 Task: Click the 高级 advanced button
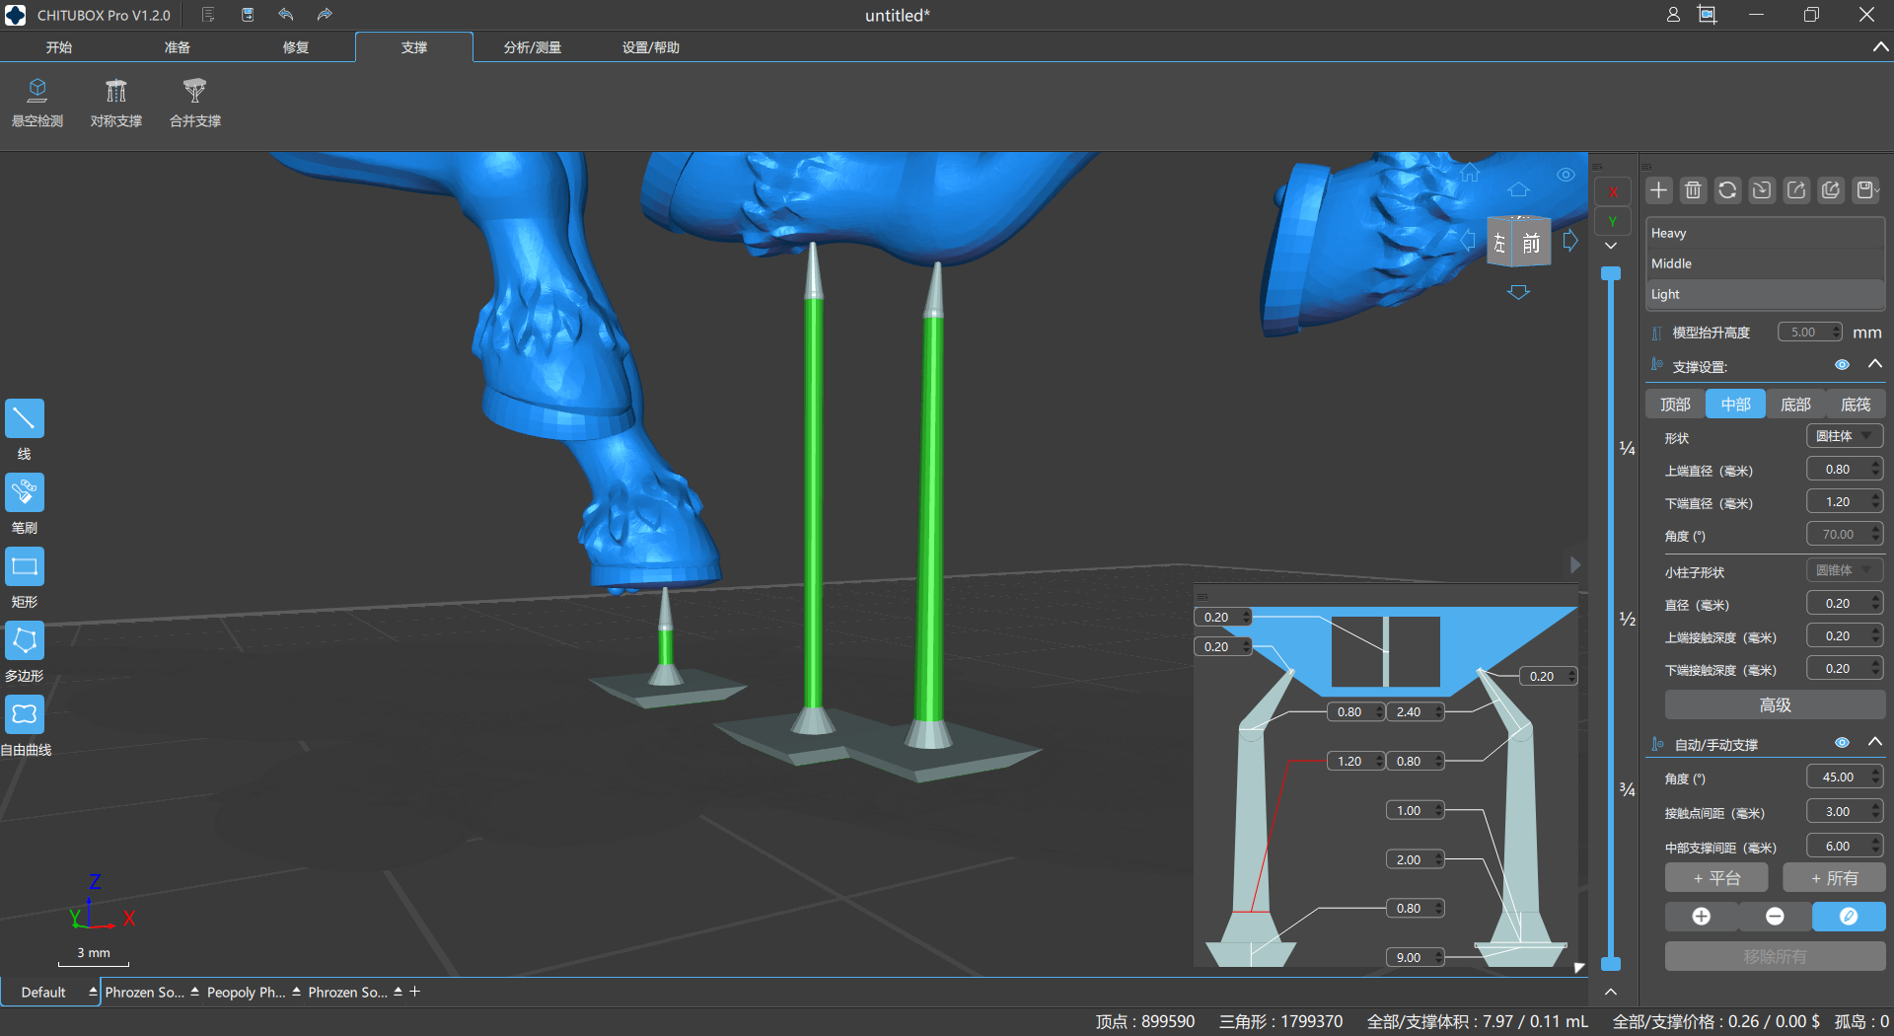pos(1775,704)
